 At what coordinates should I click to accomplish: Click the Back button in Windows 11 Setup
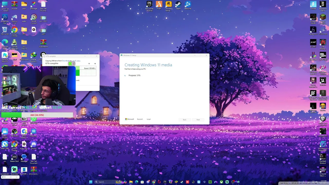coord(185,120)
